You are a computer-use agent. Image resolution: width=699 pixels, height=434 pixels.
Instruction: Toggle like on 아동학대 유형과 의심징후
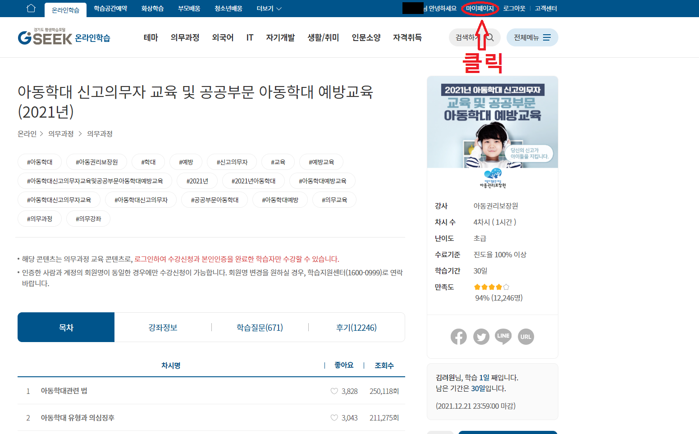(334, 417)
